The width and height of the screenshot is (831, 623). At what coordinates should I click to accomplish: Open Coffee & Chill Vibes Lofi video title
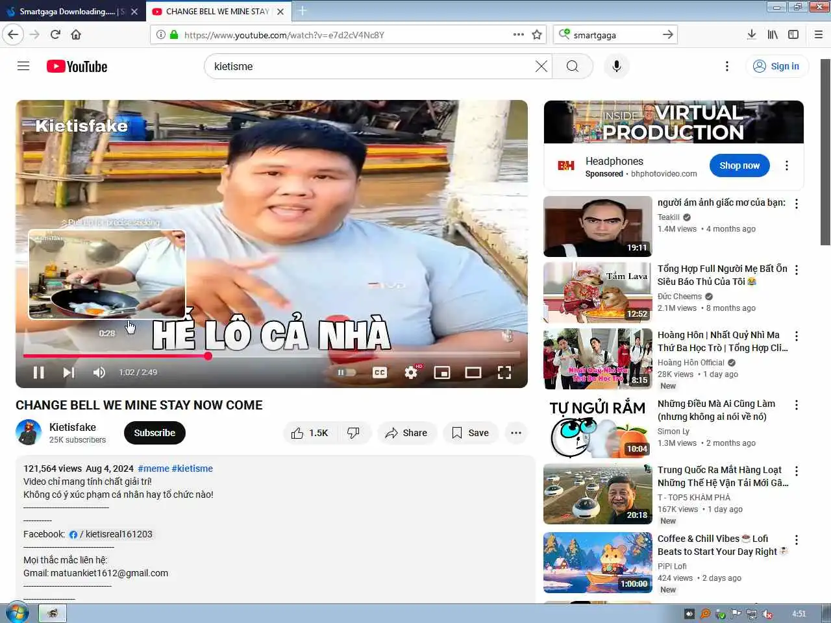723,545
